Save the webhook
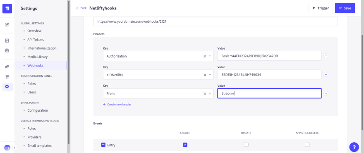The height and width of the screenshot is (153, 364). (345, 8)
